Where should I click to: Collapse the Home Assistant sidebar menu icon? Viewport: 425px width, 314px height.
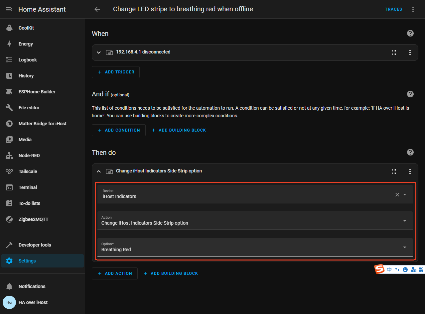pos(9,9)
